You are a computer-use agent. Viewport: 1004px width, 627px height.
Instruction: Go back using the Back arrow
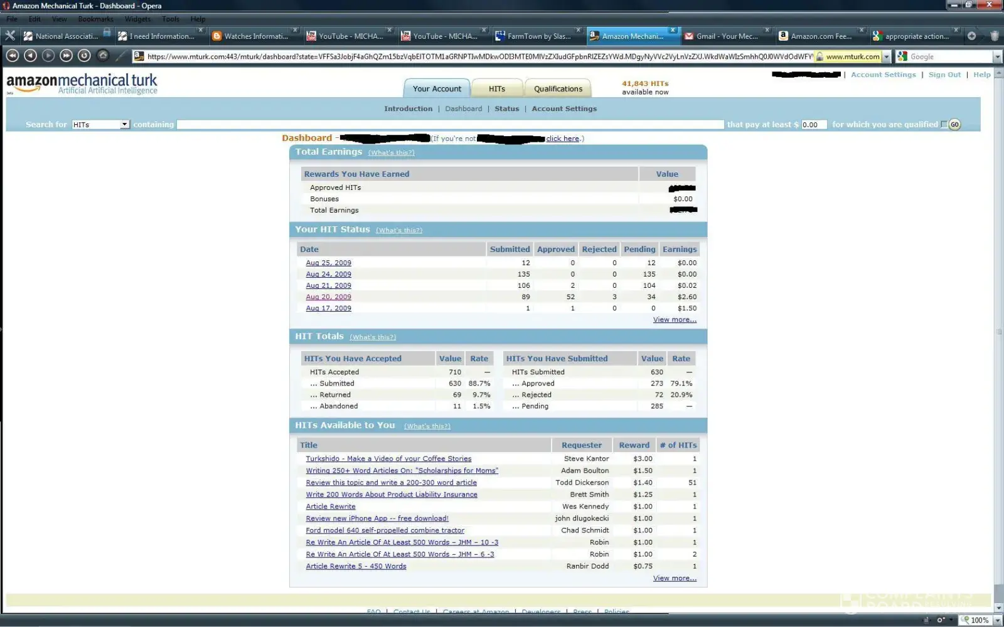click(x=30, y=56)
